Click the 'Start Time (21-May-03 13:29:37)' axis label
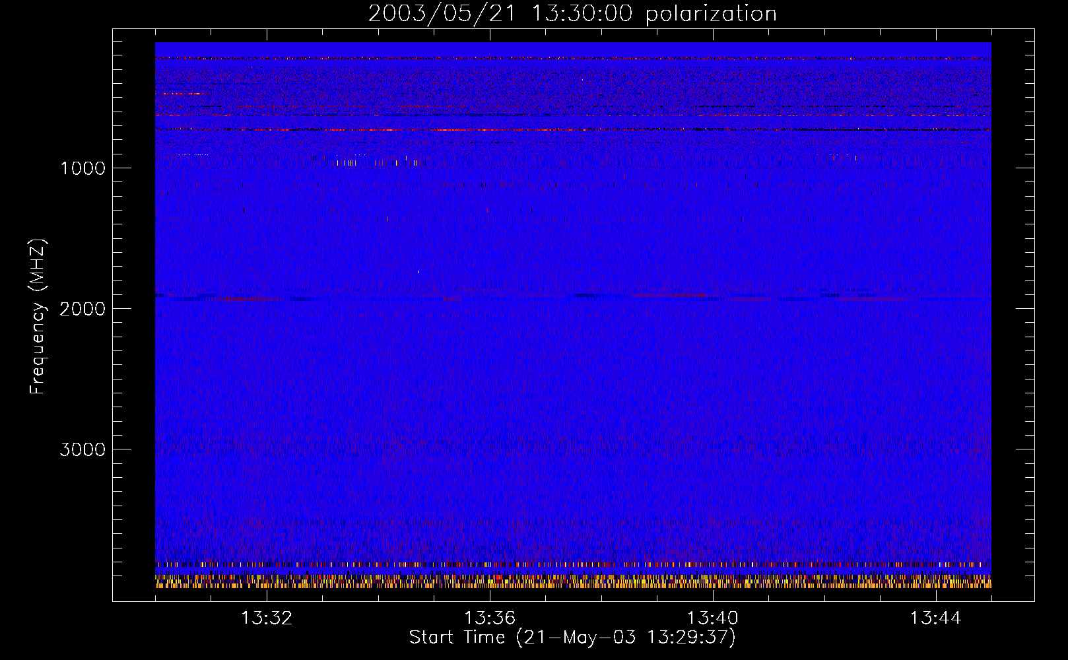1068x660 pixels. click(572, 637)
